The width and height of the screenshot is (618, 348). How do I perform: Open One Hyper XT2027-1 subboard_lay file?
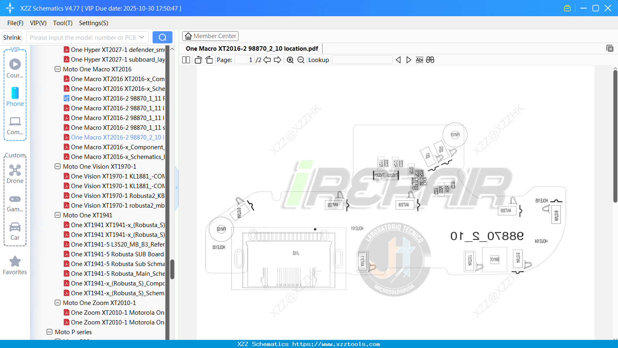pos(114,59)
